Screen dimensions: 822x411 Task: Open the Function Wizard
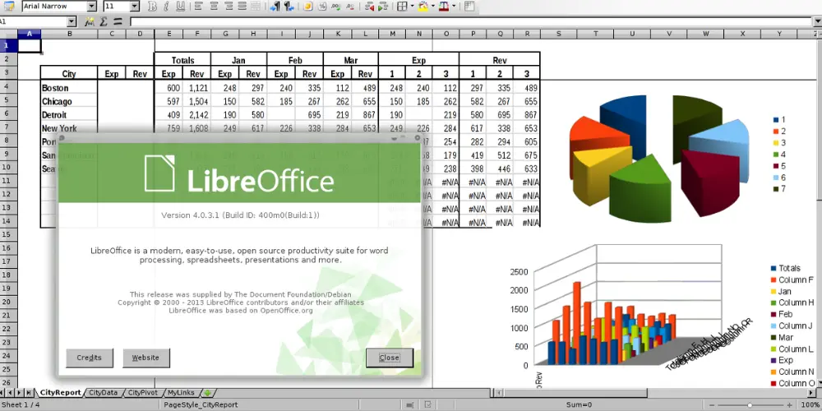[88, 21]
